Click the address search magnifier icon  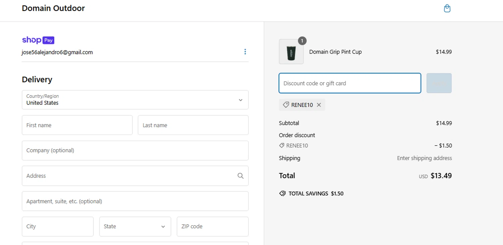240,176
